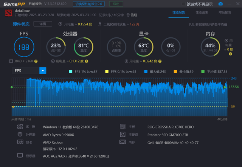The width and height of the screenshot is (242, 167).
Task: Switch to the 性能报告 tab
Action: coord(178,12)
